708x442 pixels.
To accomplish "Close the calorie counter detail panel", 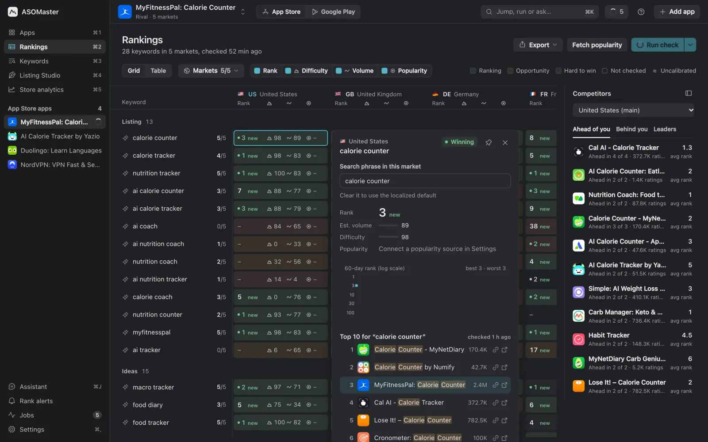I will click(x=505, y=142).
